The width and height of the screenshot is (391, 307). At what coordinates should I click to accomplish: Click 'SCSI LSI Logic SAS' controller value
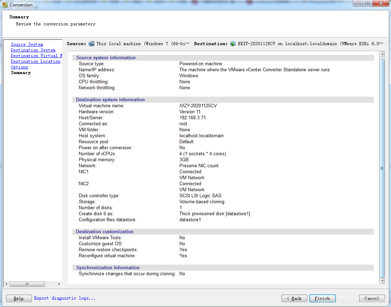pyautogui.click(x=200, y=195)
